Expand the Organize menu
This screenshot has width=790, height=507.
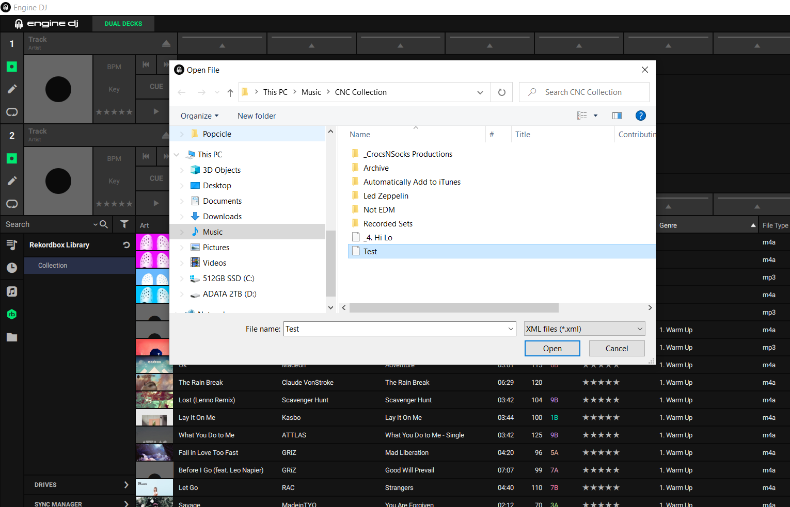(199, 116)
